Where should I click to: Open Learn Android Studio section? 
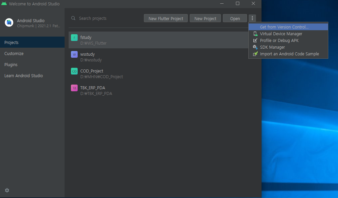pyautogui.click(x=32, y=76)
